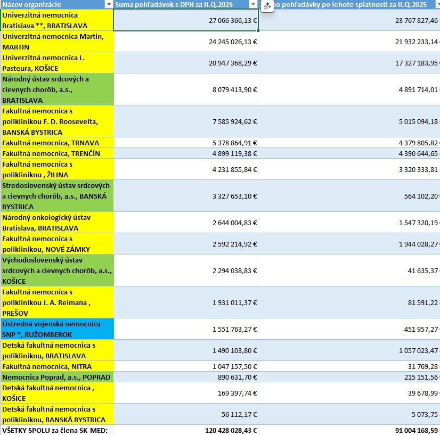440x435 pixels.
Task: Open the Suma pohľadávok s DPH filter dropdown
Action: tap(253, 4)
